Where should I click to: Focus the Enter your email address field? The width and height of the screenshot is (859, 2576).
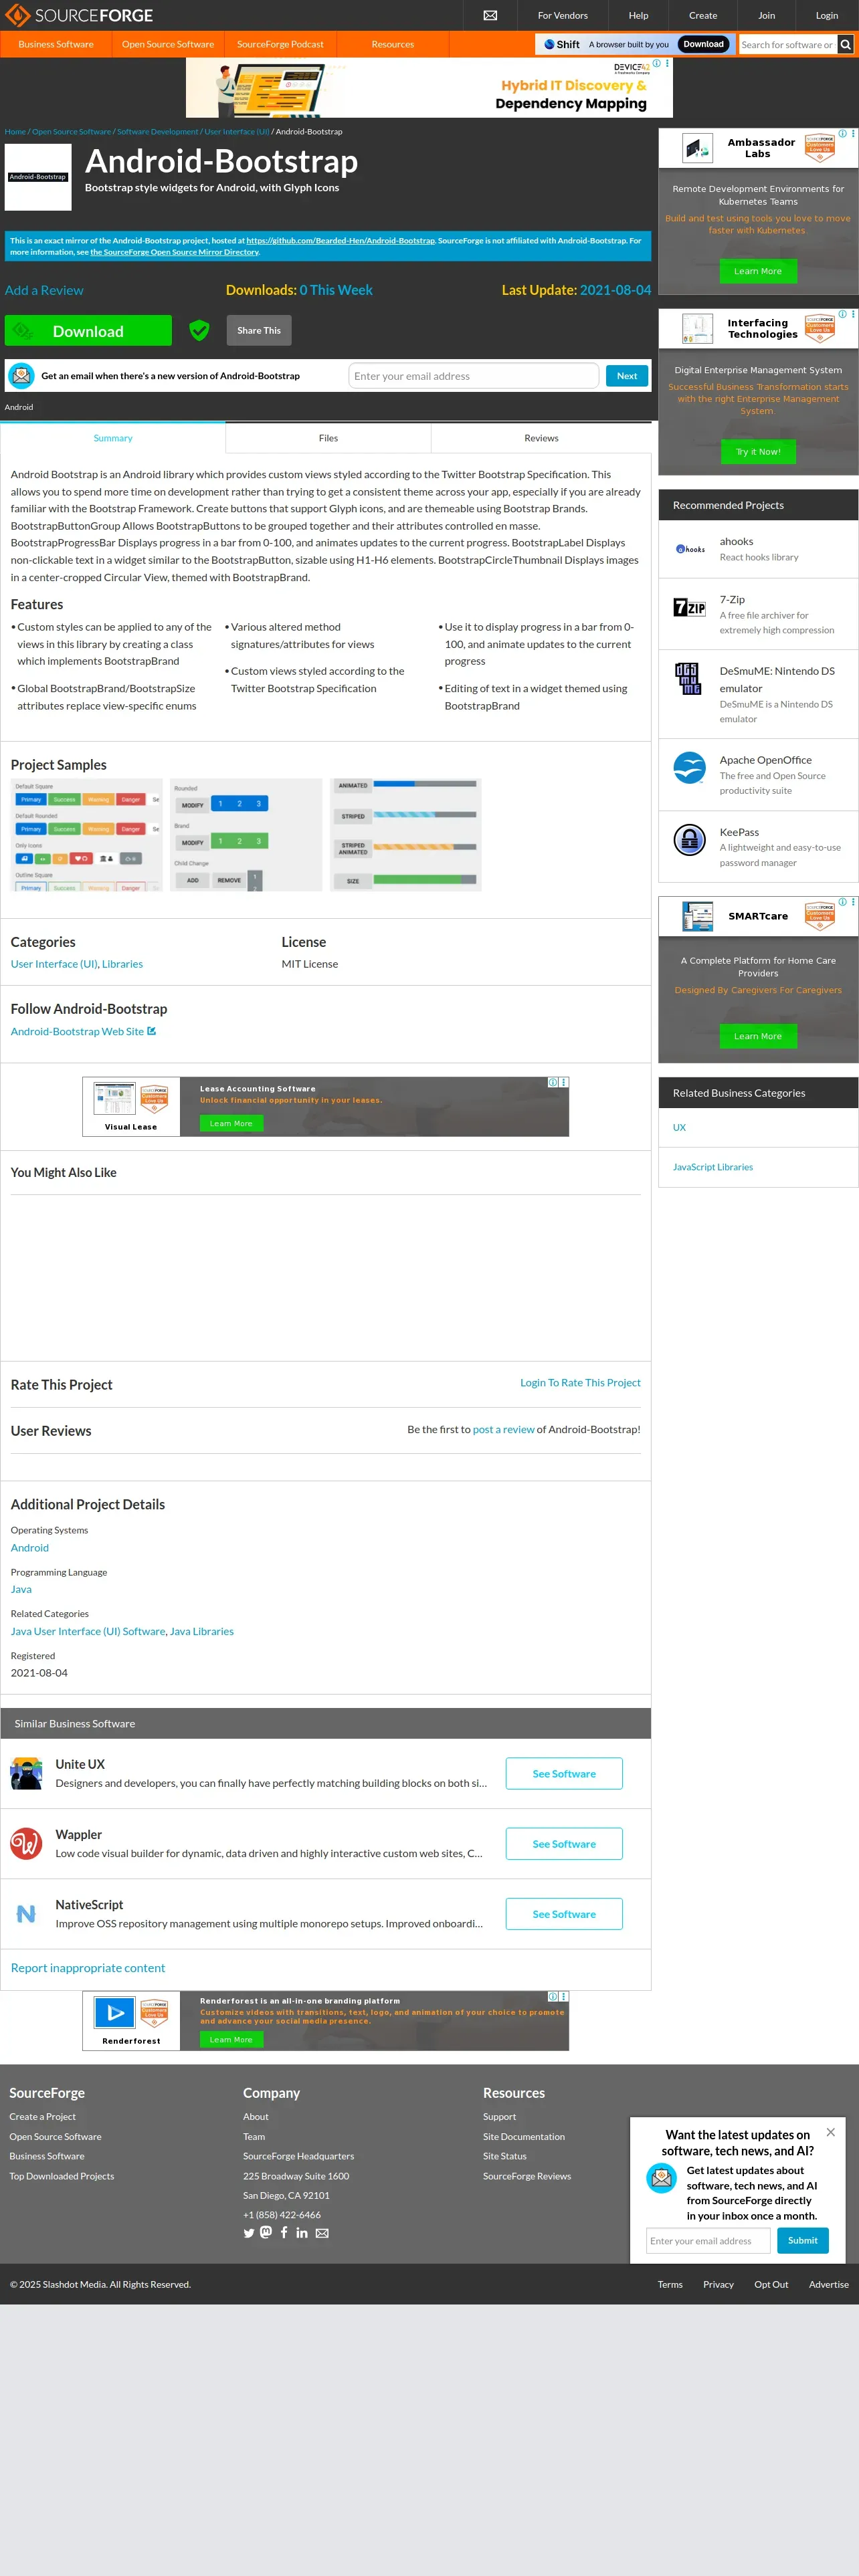tap(474, 376)
